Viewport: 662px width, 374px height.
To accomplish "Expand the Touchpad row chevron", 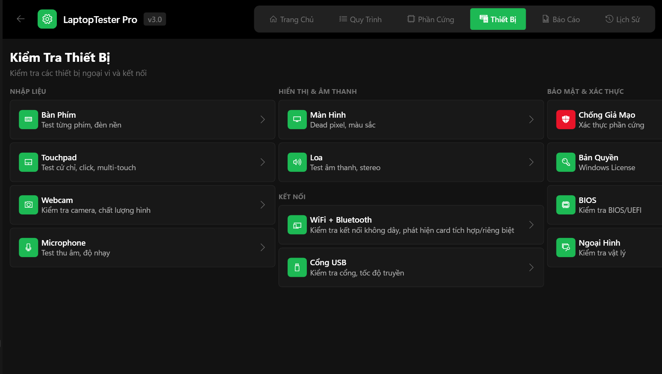I will pos(263,162).
